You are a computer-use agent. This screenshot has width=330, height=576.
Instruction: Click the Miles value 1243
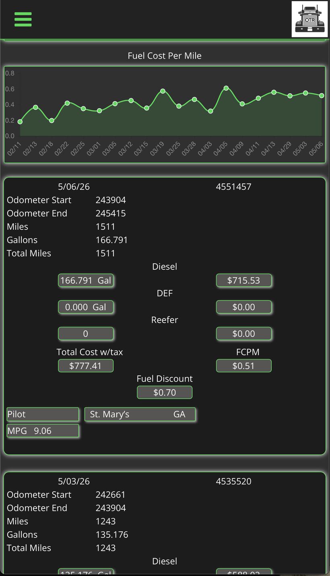(105, 521)
